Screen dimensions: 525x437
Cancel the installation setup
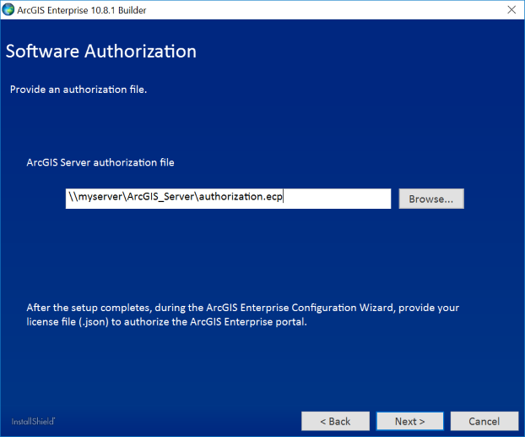[x=484, y=421]
